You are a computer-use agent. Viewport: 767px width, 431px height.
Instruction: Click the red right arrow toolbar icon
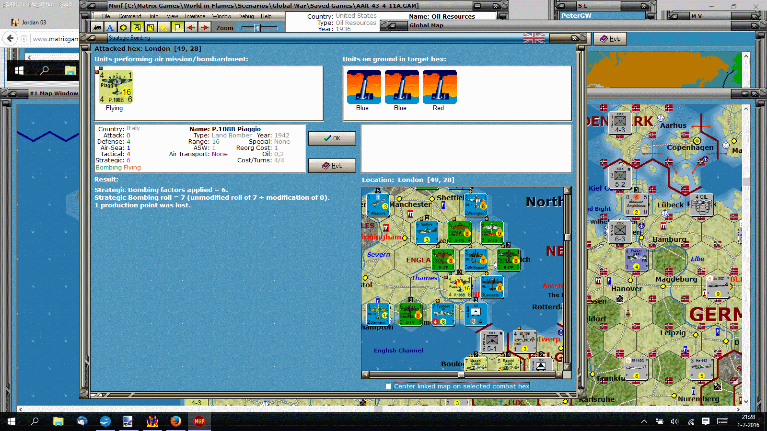click(205, 28)
